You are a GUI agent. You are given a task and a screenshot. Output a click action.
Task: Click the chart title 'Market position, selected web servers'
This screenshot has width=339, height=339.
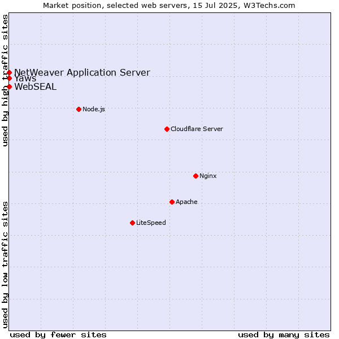115,6
